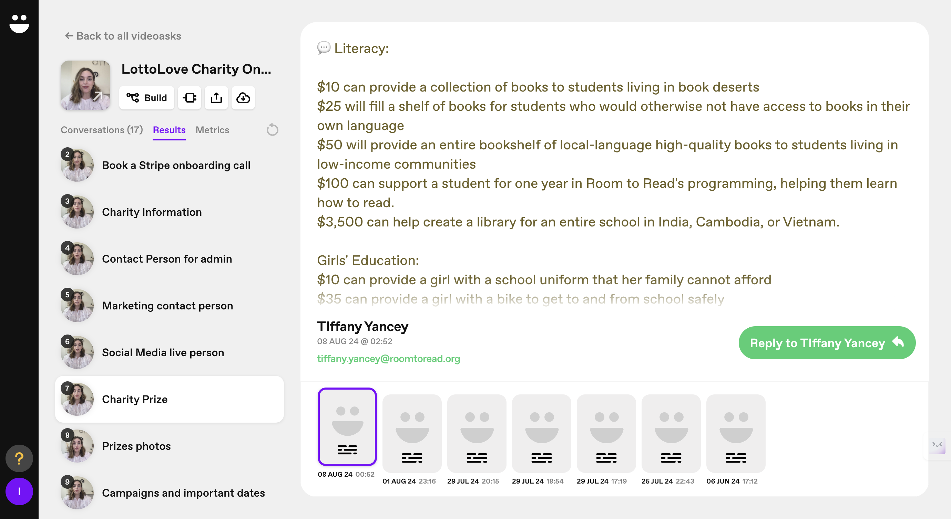Click the embed/preview frame icon
The image size is (951, 519).
(x=190, y=98)
